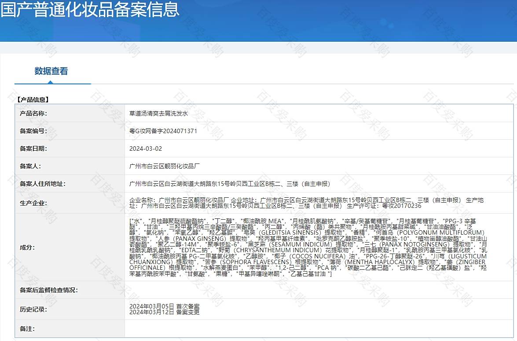
Task: Switch to the 数据查看 tab
Action: coord(51,71)
